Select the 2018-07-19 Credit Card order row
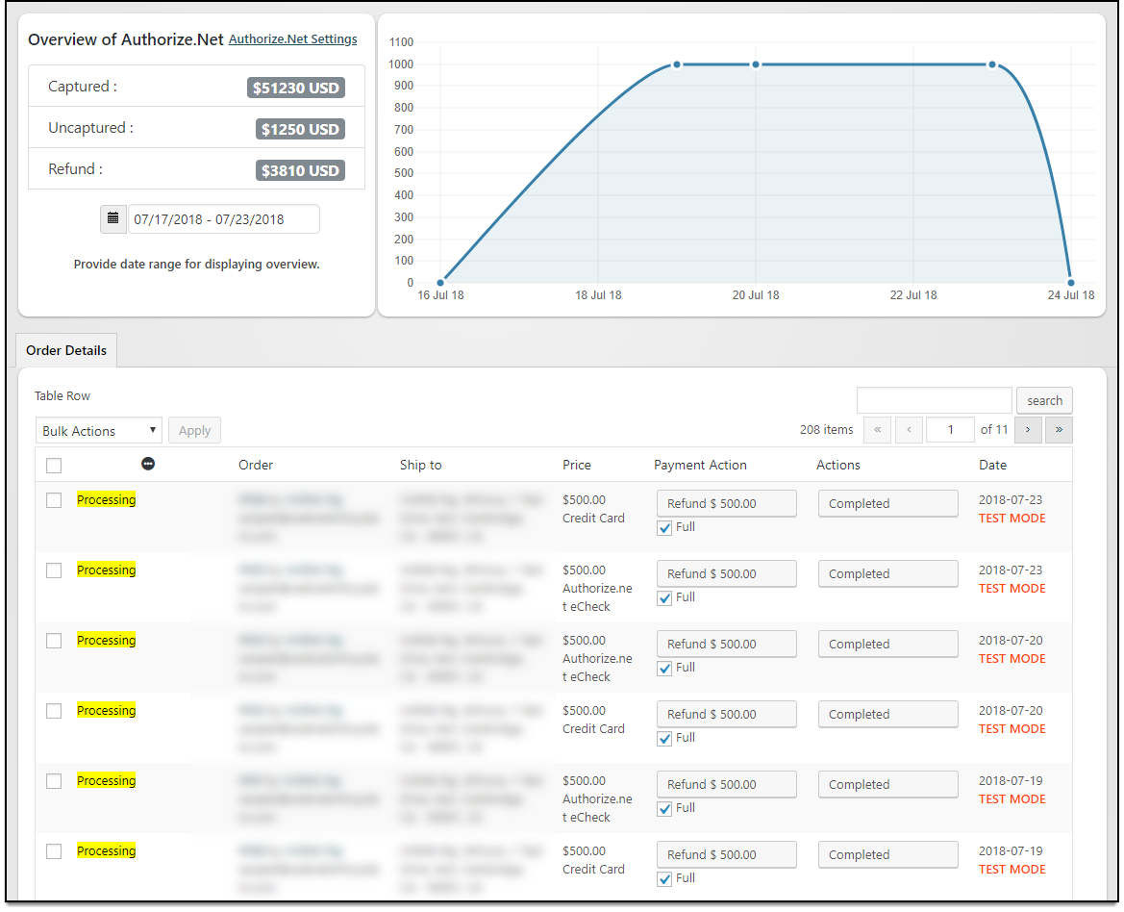 (54, 851)
